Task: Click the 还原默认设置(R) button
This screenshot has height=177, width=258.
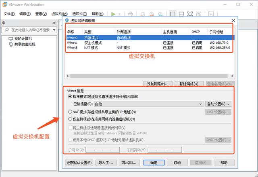Action: pos(79,163)
